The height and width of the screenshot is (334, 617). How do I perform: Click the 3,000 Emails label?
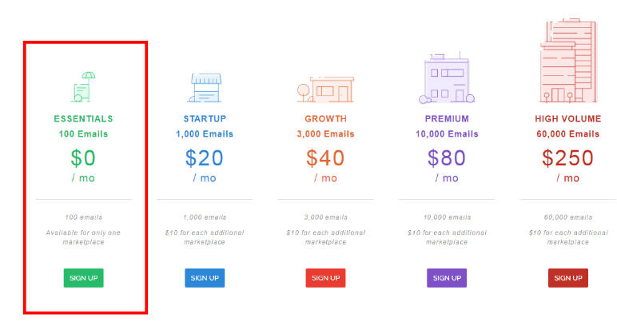pyautogui.click(x=325, y=134)
